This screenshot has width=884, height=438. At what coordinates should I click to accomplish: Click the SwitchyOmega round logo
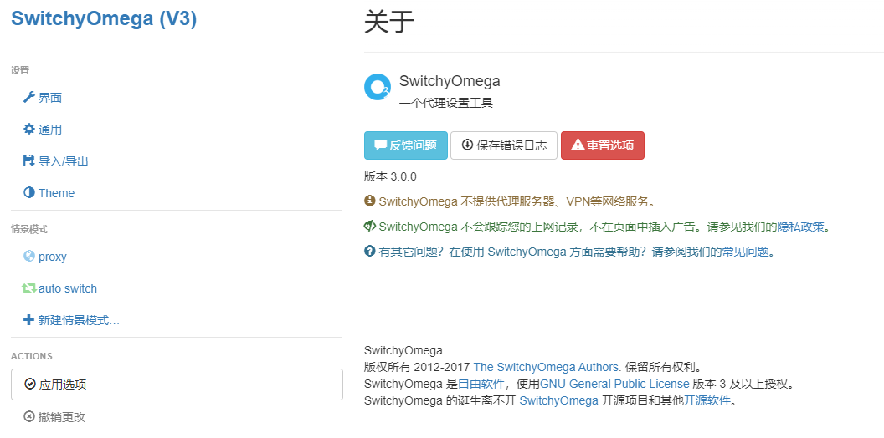(377, 87)
